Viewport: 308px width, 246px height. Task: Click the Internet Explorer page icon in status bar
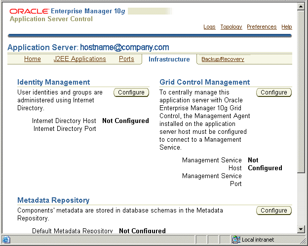[6, 240]
